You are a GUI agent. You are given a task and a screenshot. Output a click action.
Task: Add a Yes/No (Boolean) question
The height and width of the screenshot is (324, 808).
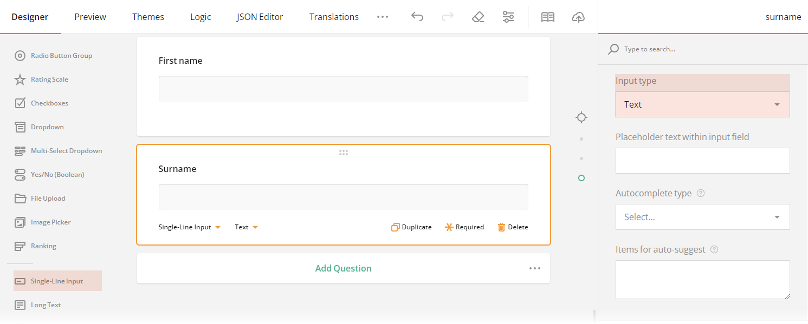[58, 174]
